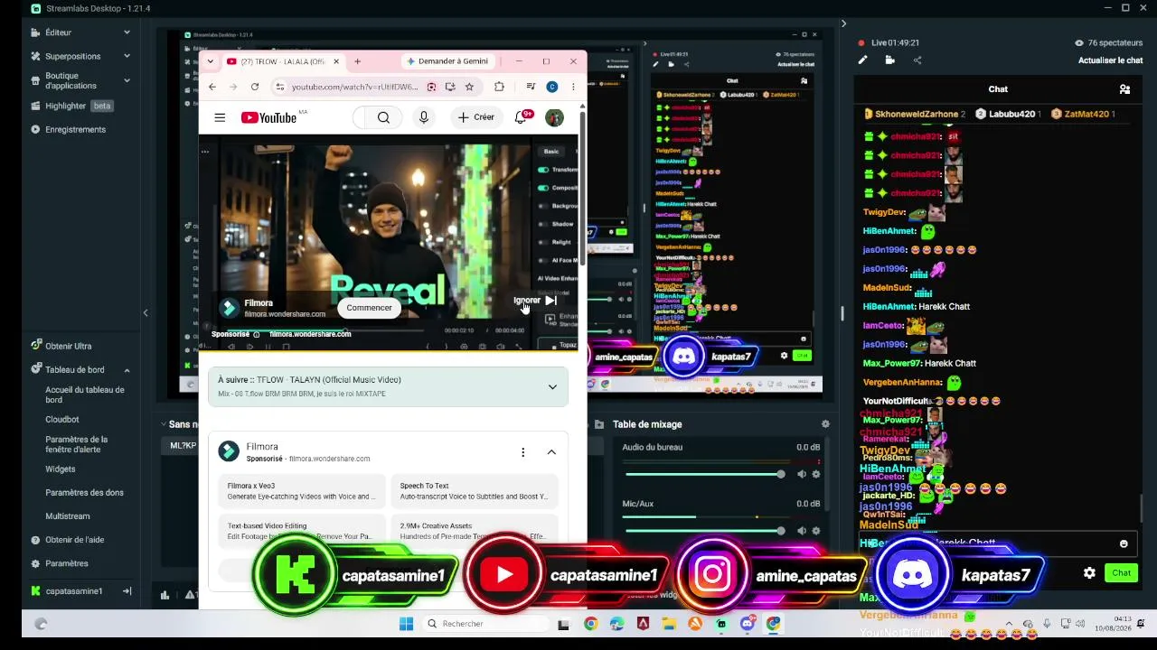Open Table de mixage settings gear
1157x650 pixels.
pyautogui.click(x=825, y=424)
